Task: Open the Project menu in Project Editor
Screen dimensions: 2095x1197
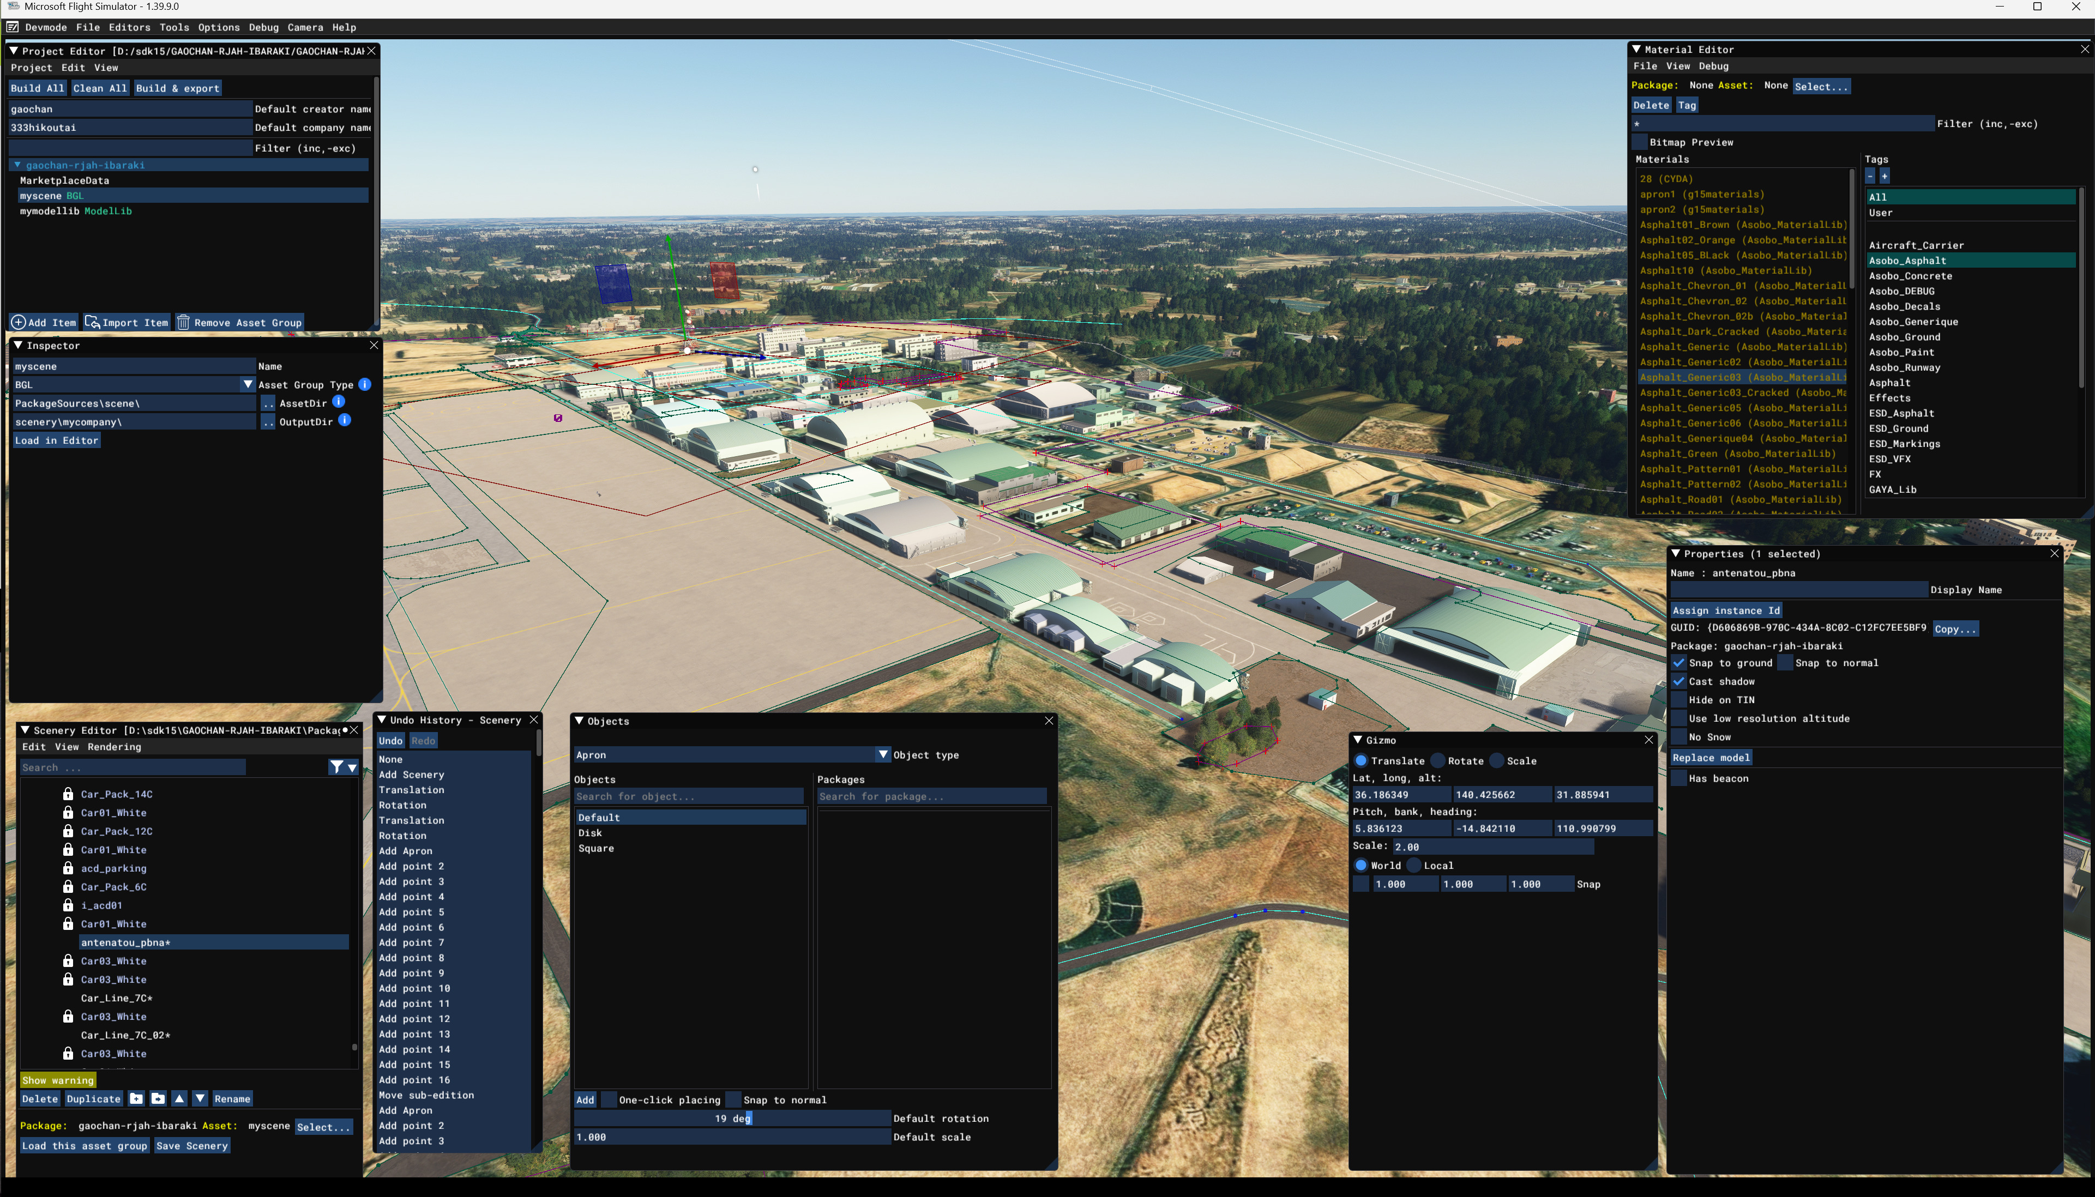Action: coord(31,68)
